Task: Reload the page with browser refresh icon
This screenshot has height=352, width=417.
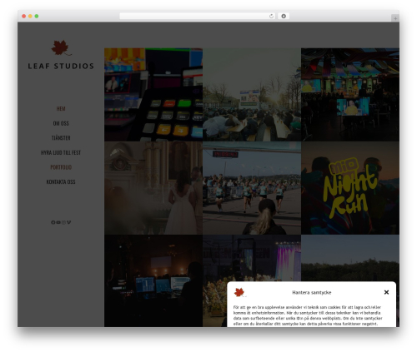Action: point(271,16)
